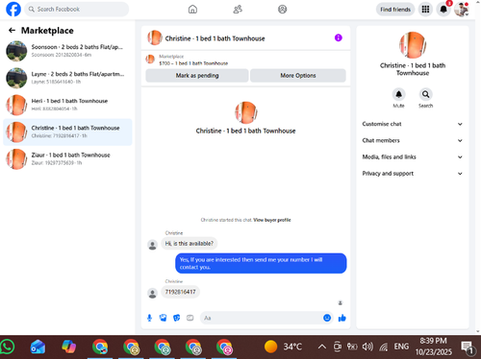Open Soonsoon 2 beds 2 baths chat
This screenshot has height=359, width=481.
tap(67, 51)
